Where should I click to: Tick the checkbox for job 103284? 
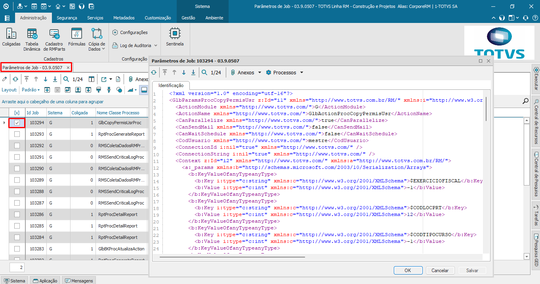coord(17,237)
